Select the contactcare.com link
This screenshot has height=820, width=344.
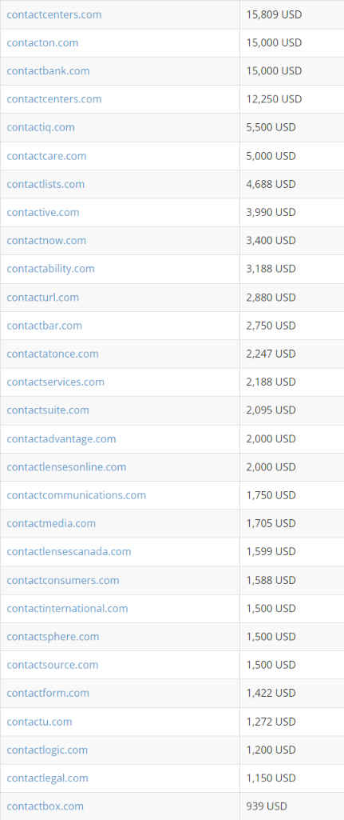46,156
